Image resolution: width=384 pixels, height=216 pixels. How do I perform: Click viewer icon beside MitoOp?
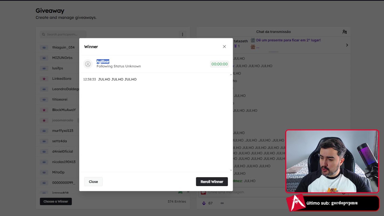point(44,172)
